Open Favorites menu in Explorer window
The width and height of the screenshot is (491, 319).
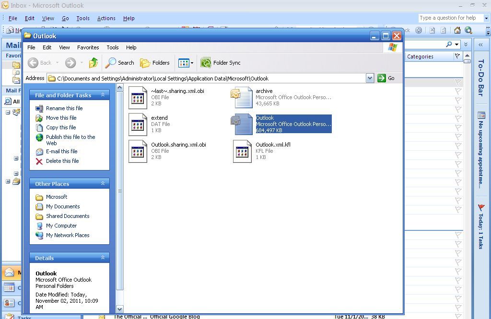click(x=88, y=47)
